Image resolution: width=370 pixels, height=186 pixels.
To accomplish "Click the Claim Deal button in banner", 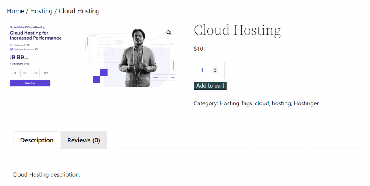I will (x=30, y=83).
